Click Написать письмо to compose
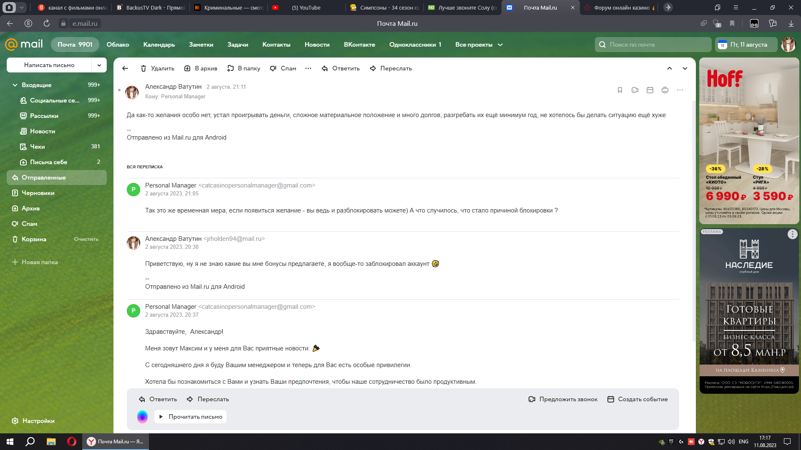This screenshot has width=801, height=450. (x=49, y=65)
